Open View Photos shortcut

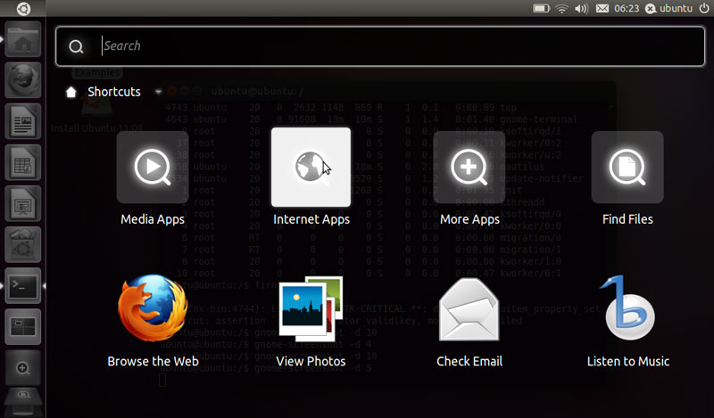[x=311, y=310]
